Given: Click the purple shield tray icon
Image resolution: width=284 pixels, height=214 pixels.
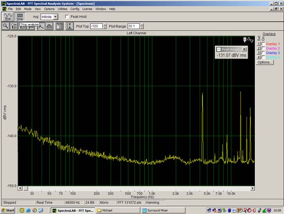Looking at the screenshot, I should point(269,211).
